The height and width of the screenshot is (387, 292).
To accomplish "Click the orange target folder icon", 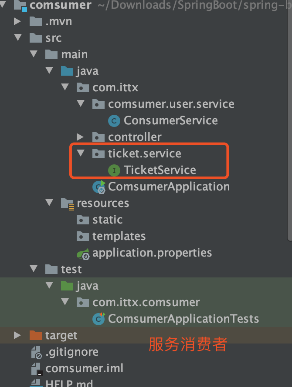I will (36, 336).
